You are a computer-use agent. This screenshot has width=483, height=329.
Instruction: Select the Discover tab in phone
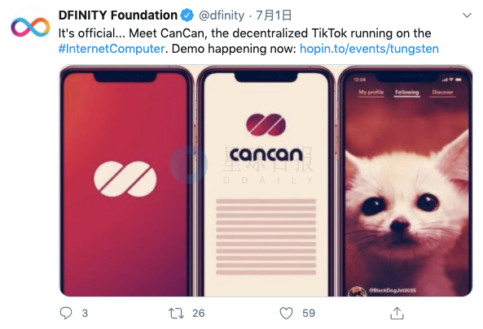point(442,92)
